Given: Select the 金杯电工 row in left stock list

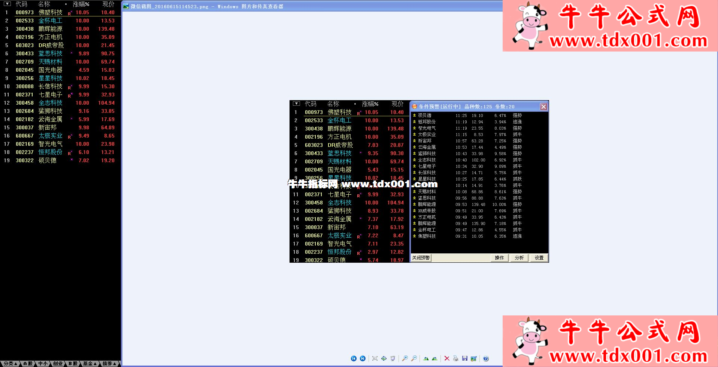Looking at the screenshot, I should 50,21.
